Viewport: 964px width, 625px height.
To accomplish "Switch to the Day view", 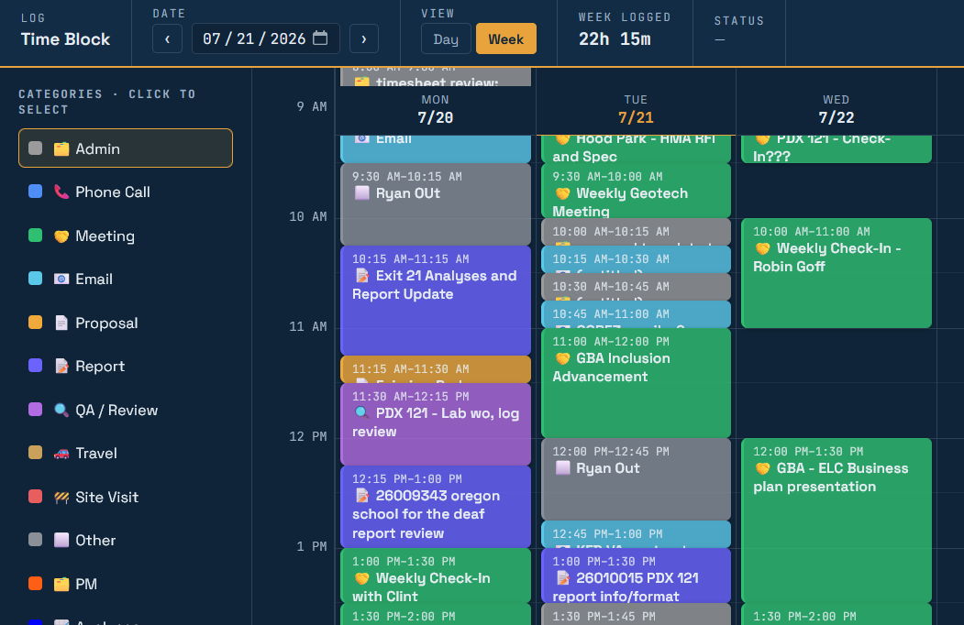I will click(446, 38).
